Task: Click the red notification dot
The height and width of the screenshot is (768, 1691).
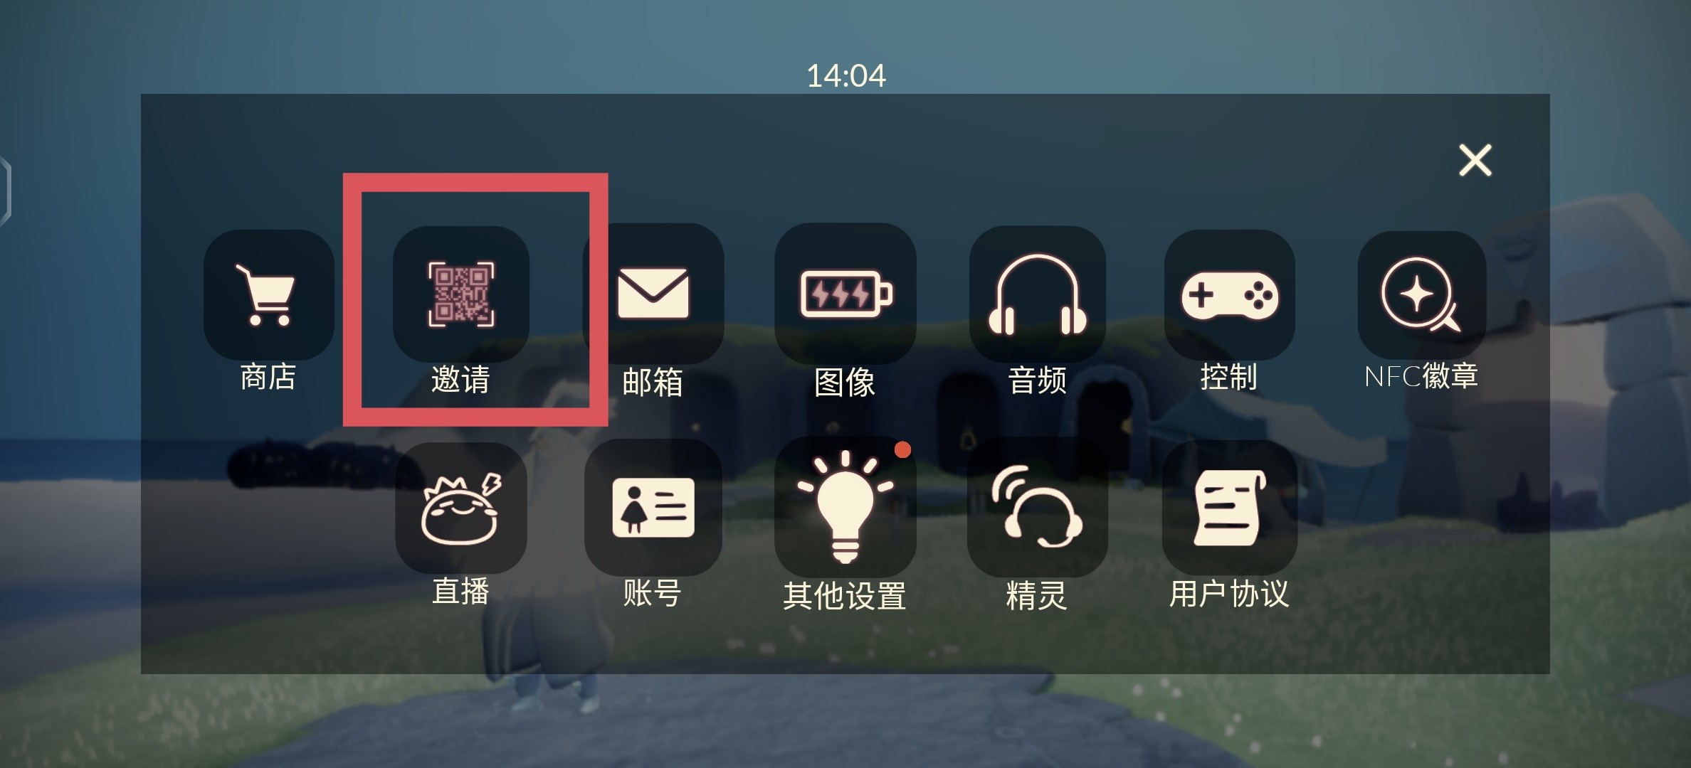Action: 902,449
